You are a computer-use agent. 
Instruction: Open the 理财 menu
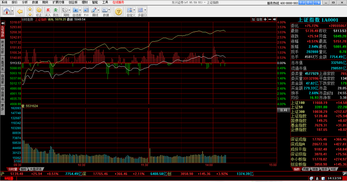85,2
